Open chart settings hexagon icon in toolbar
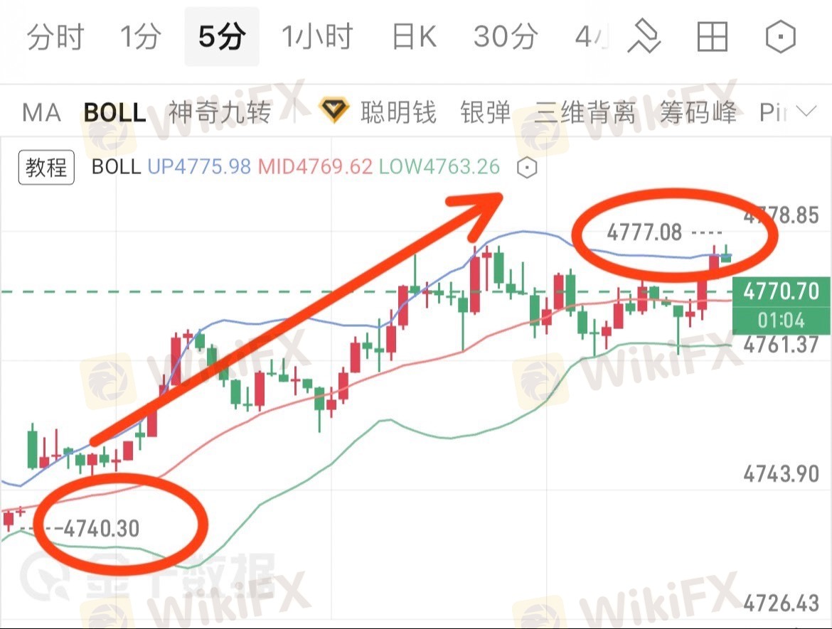This screenshot has height=629, width=832. [x=781, y=36]
